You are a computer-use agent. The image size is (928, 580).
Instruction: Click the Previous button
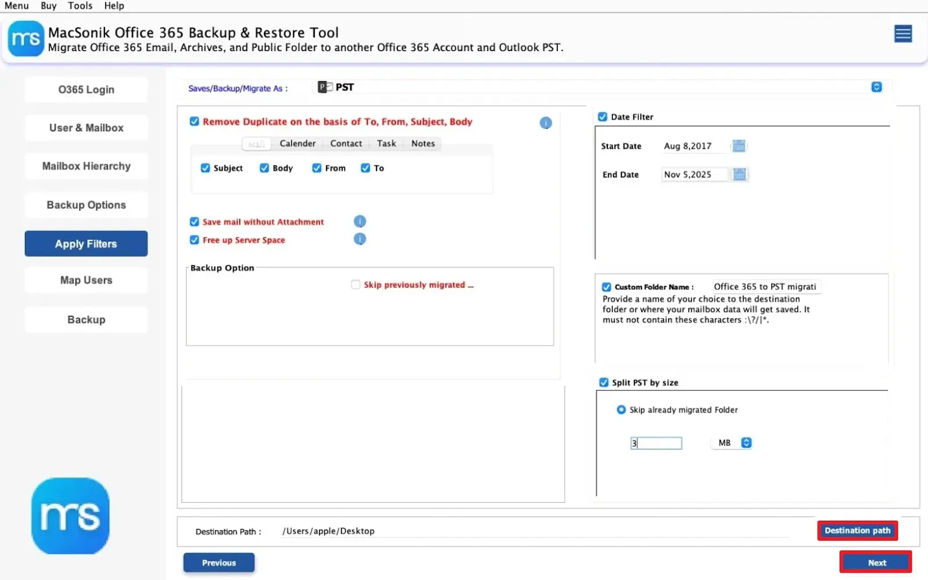pyautogui.click(x=219, y=563)
